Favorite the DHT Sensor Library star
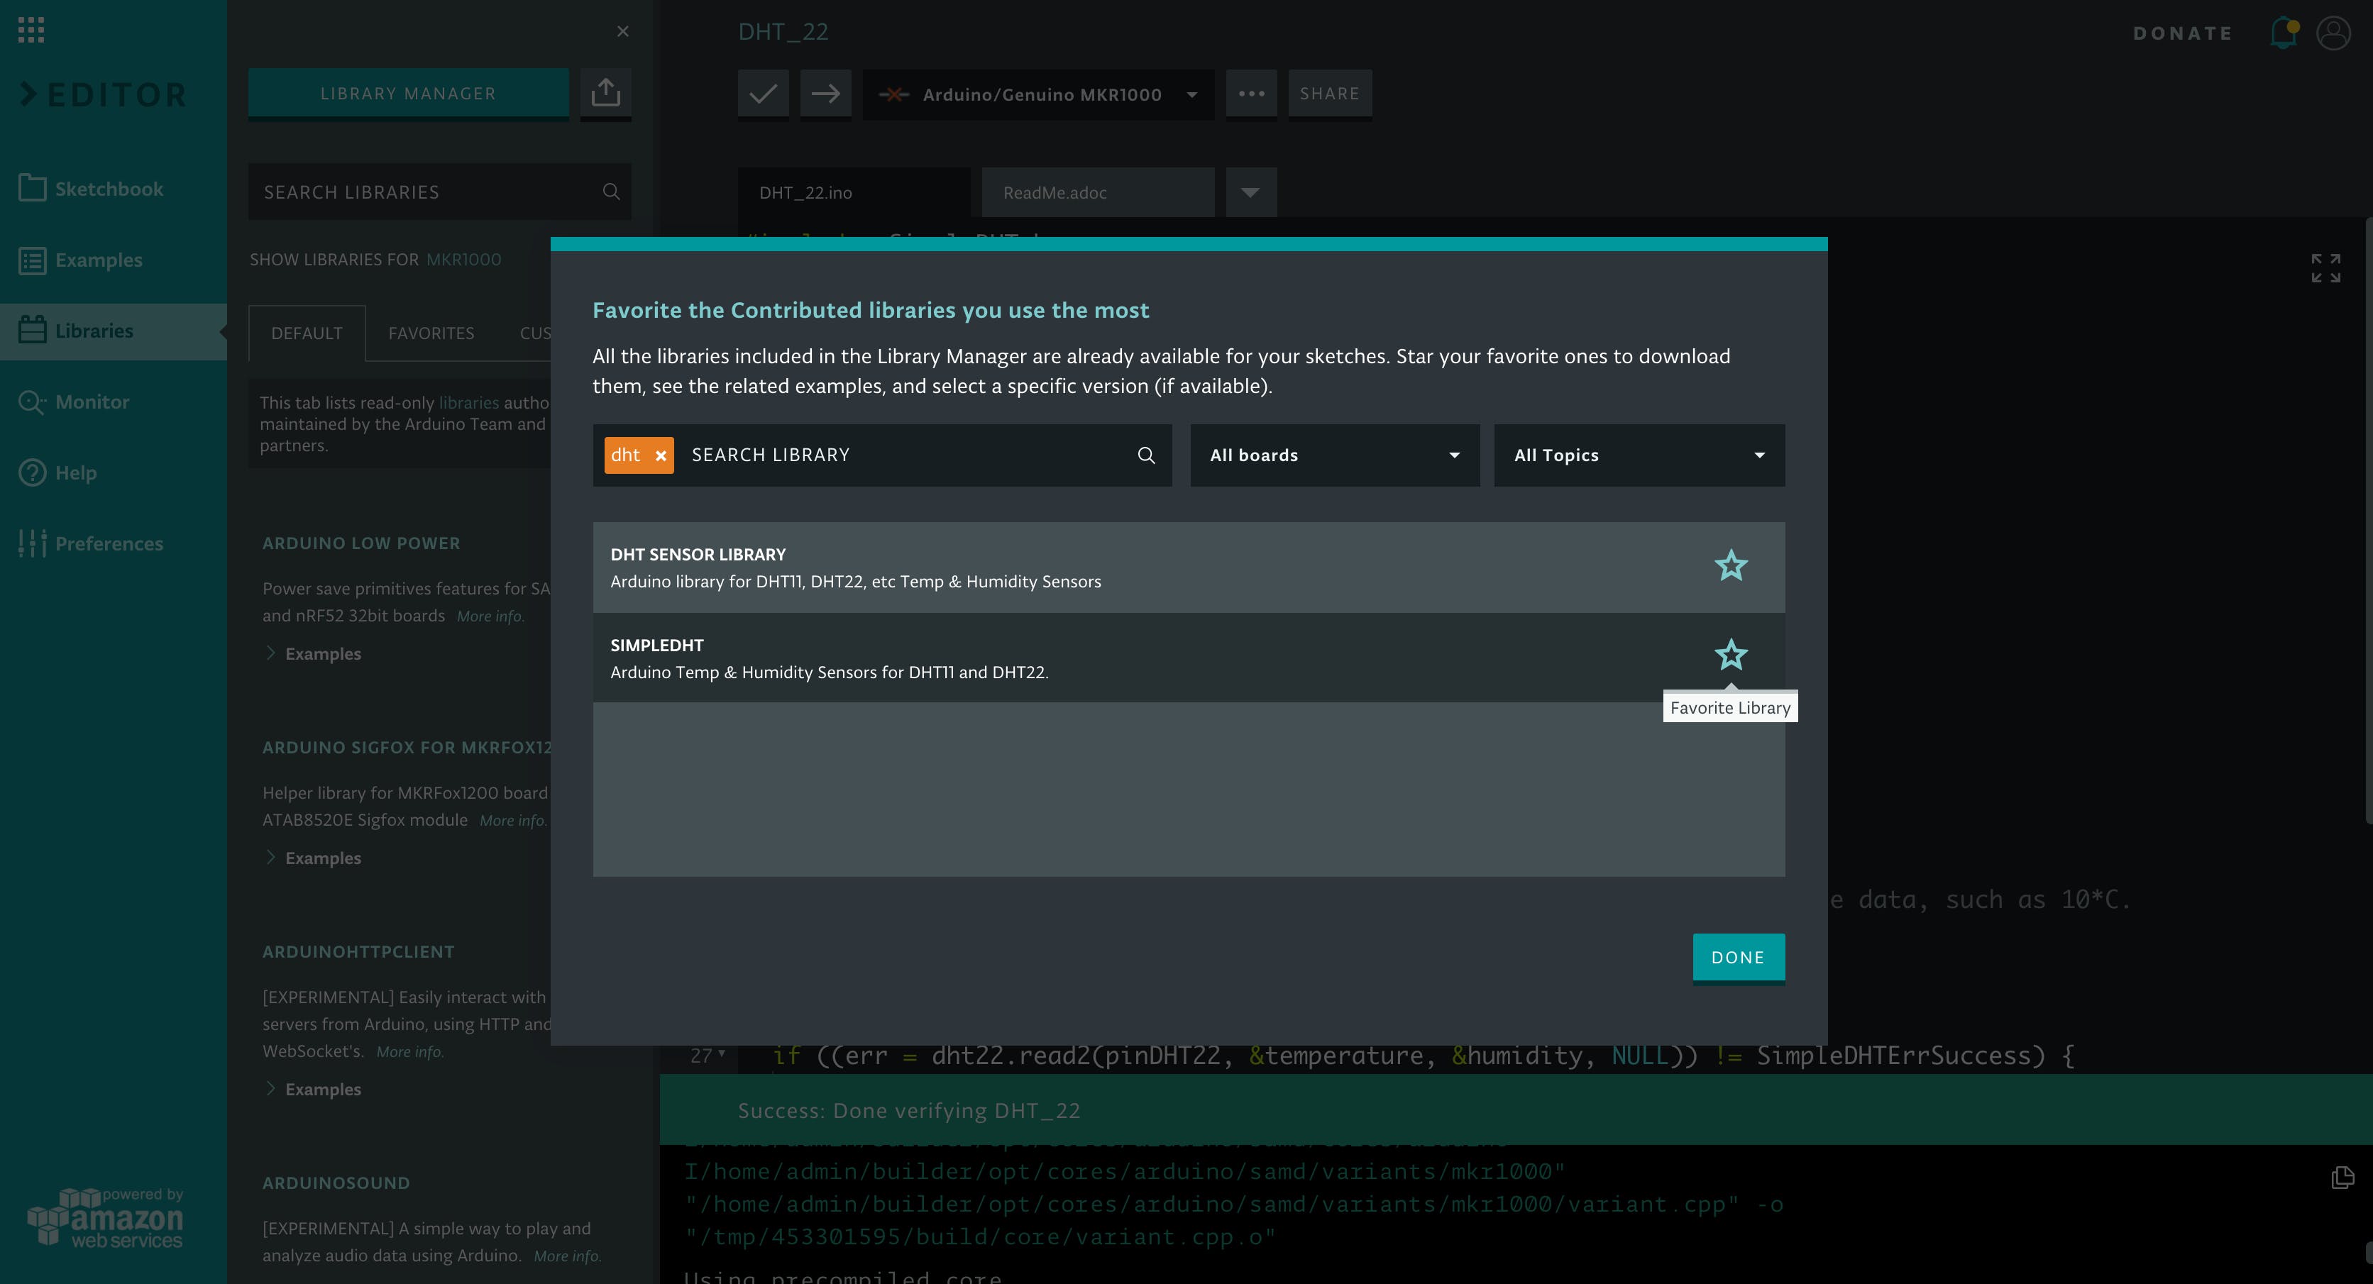The width and height of the screenshot is (2373, 1284). (1731, 565)
